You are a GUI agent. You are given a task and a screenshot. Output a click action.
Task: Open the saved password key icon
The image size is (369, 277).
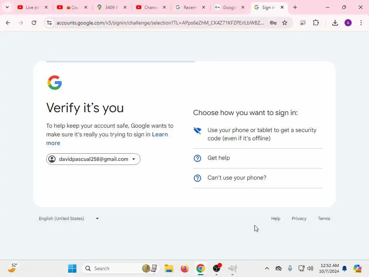point(273,23)
